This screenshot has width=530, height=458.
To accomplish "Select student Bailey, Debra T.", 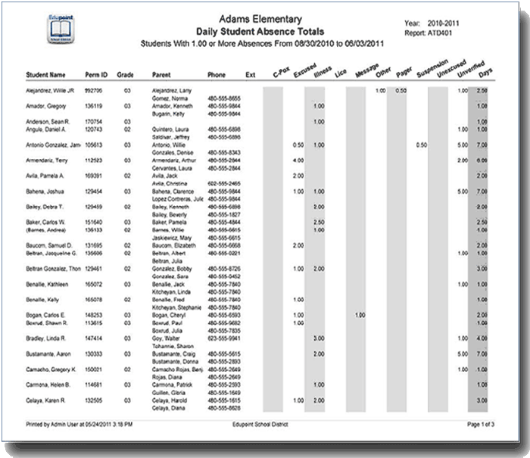I will coord(44,207).
